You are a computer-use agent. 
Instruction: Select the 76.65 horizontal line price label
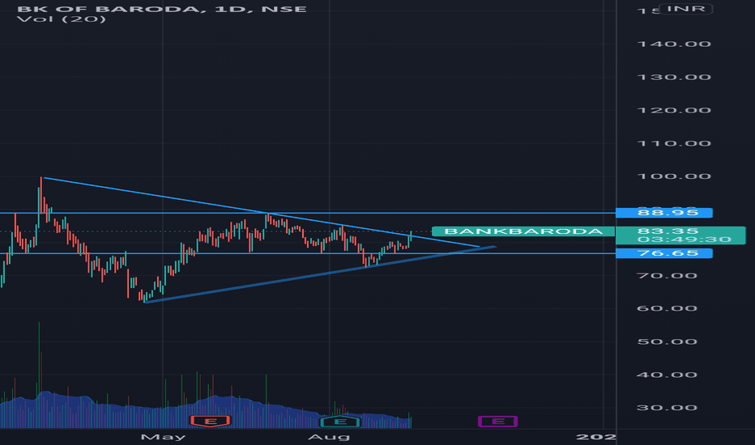664,253
